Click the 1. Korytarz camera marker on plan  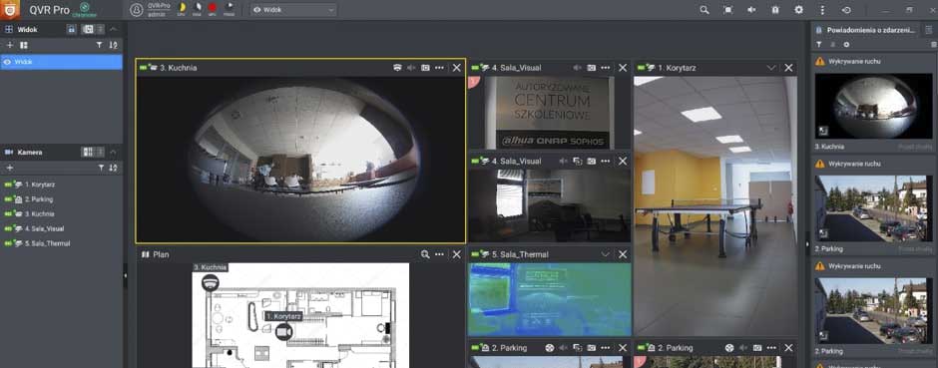point(284,332)
